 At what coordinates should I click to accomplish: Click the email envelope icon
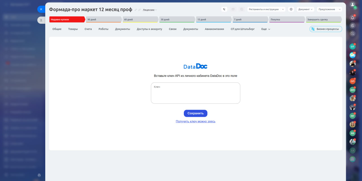(x=233, y=9)
